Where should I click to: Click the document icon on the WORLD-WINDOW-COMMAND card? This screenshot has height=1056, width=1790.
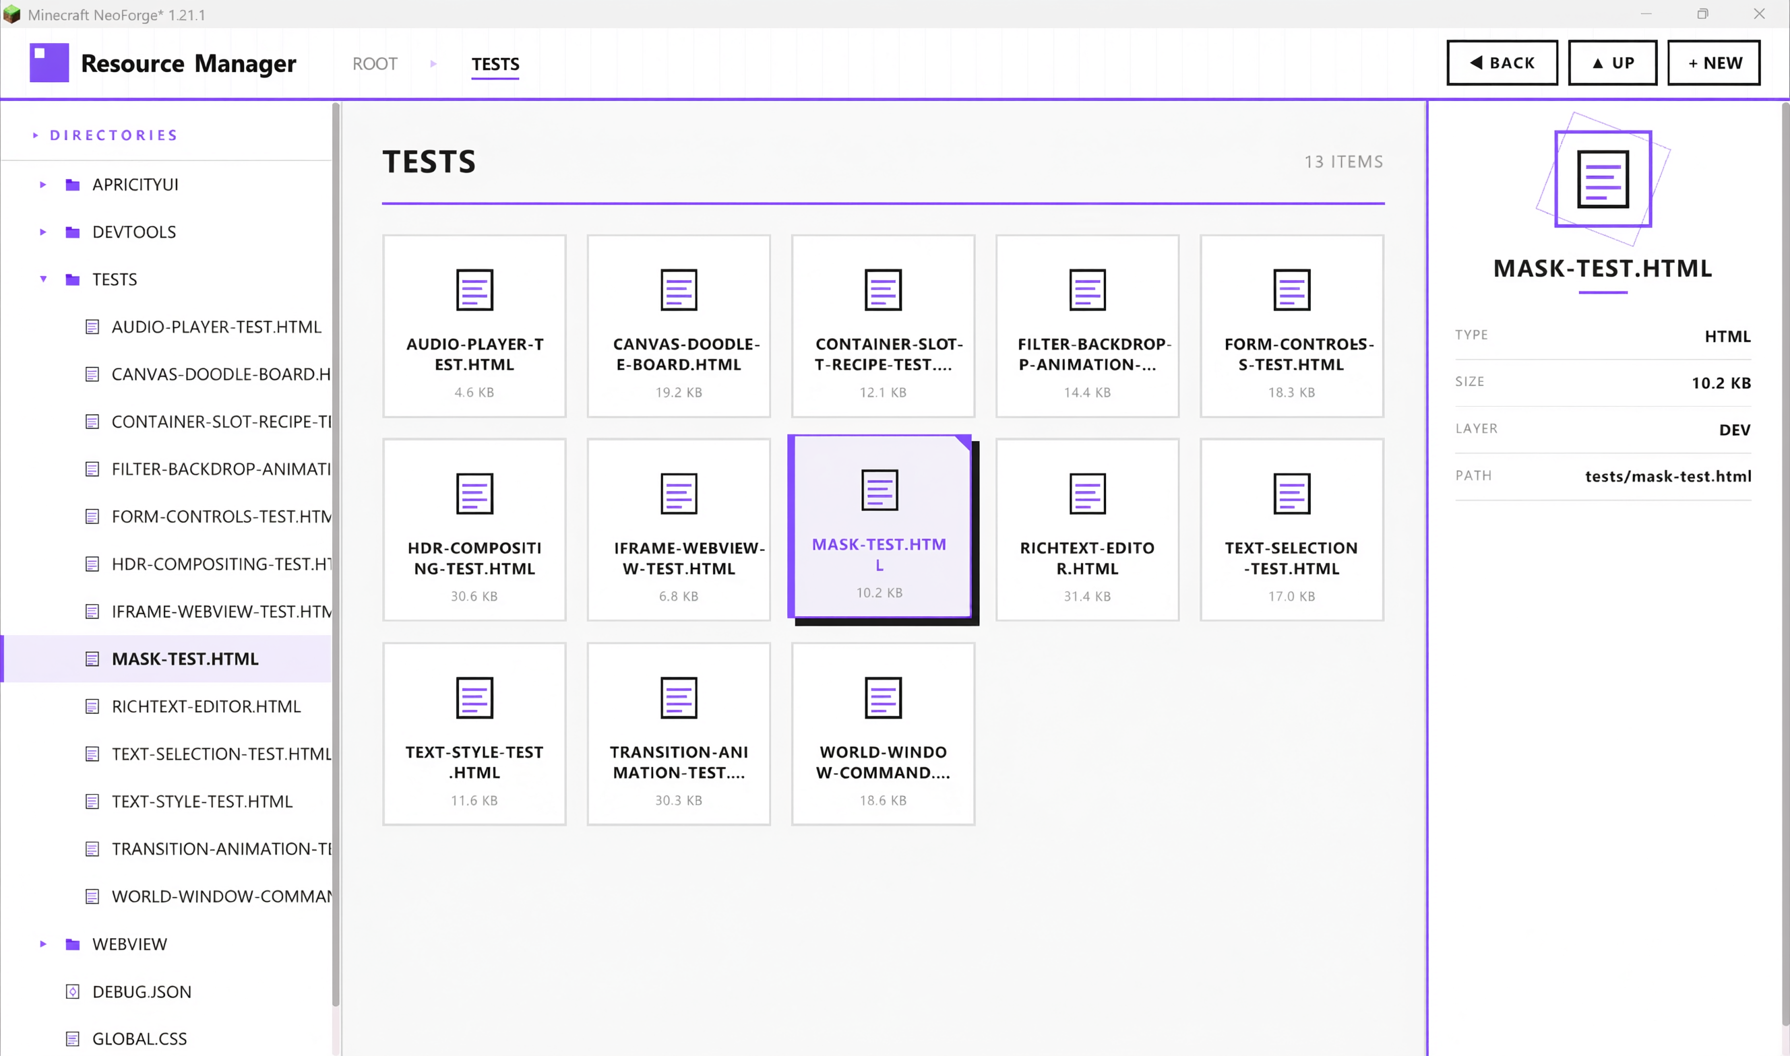tap(883, 698)
